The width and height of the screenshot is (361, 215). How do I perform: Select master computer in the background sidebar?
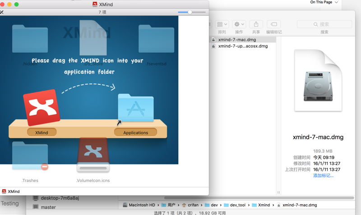click(x=44, y=207)
